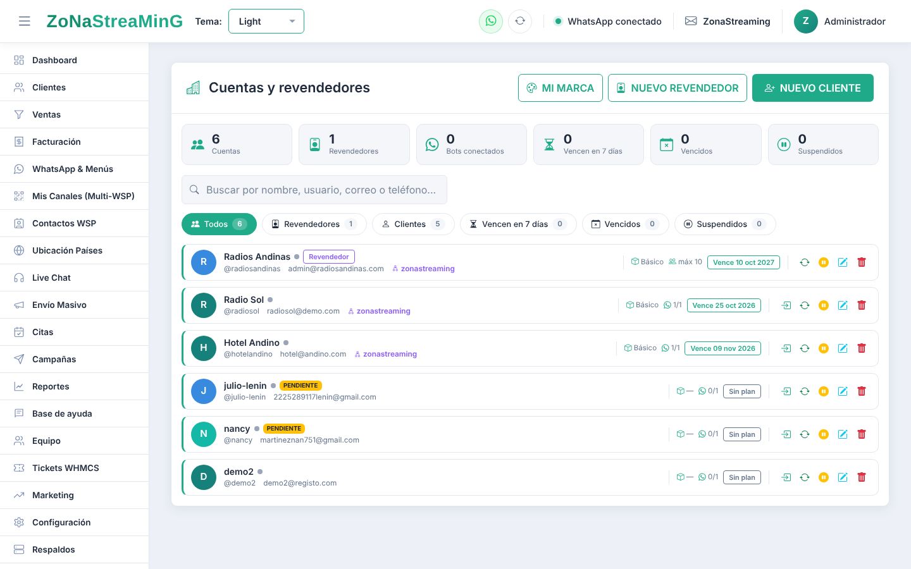Open Campañas in the sidebar
The image size is (911, 569).
click(75, 359)
